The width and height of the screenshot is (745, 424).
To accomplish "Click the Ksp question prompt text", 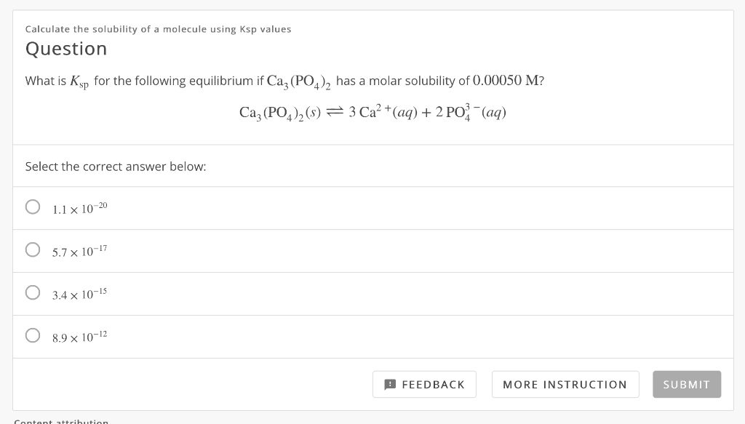I will point(284,81).
